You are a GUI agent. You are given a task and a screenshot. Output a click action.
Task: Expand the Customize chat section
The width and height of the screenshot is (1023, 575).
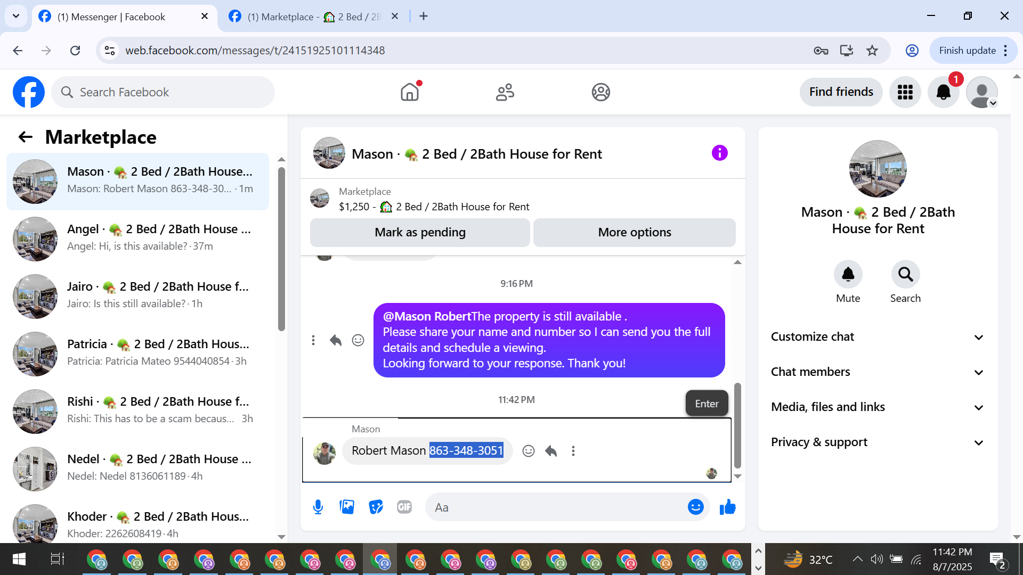pyautogui.click(x=878, y=337)
